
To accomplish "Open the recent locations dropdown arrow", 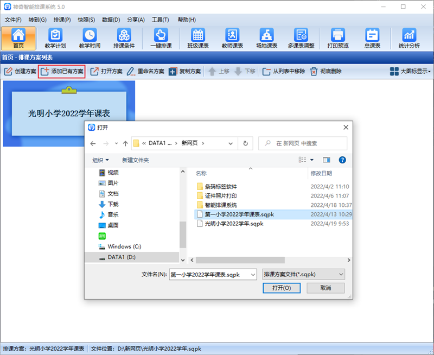I will 116,143.
